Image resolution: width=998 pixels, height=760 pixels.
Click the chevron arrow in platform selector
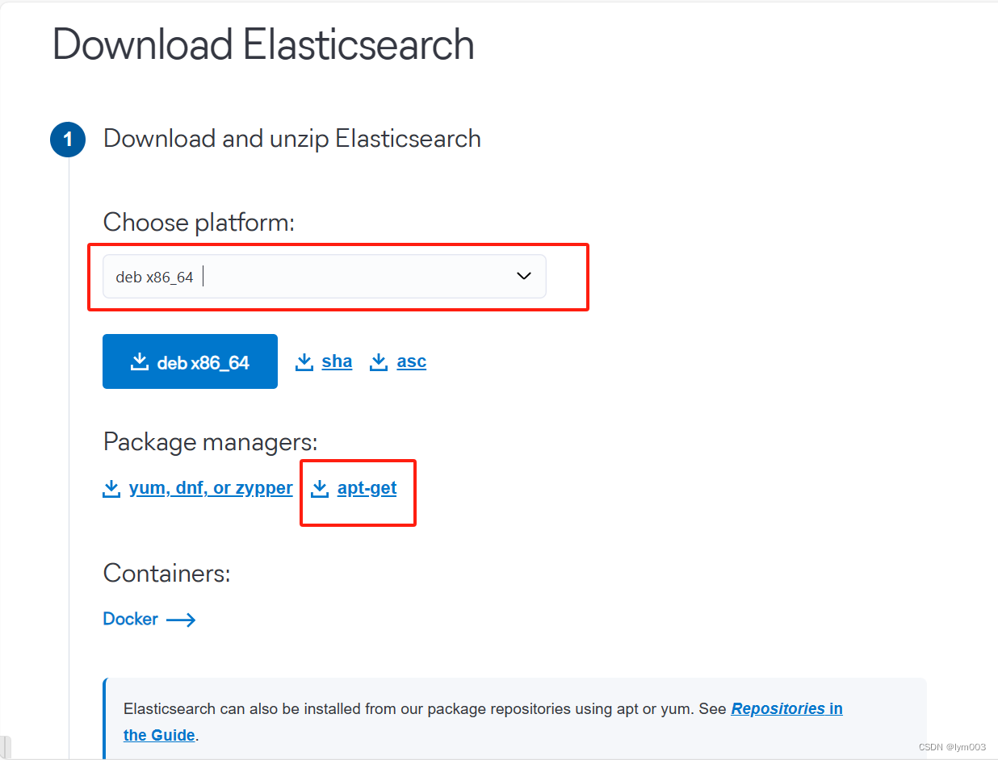coord(524,276)
